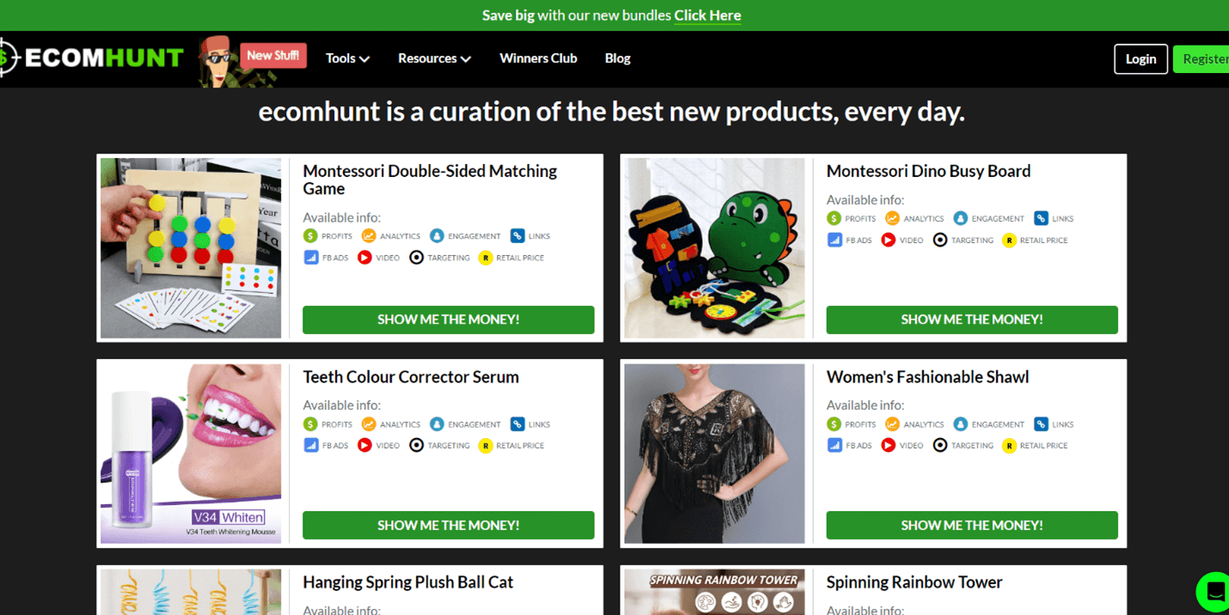Viewport: 1229px width, 615px height.
Task: Expand the Tools dropdown menu
Action: pyautogui.click(x=347, y=58)
